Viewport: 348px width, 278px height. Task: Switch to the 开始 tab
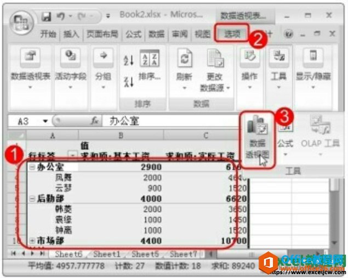click(x=48, y=34)
